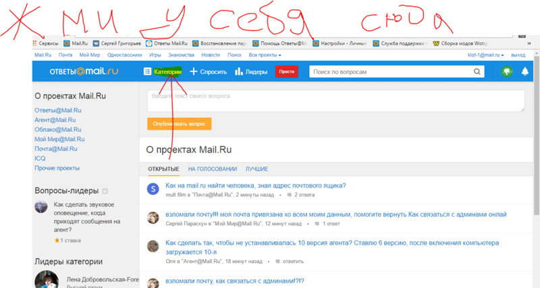Click the Лидеры bar chart icon

[x=239, y=71]
